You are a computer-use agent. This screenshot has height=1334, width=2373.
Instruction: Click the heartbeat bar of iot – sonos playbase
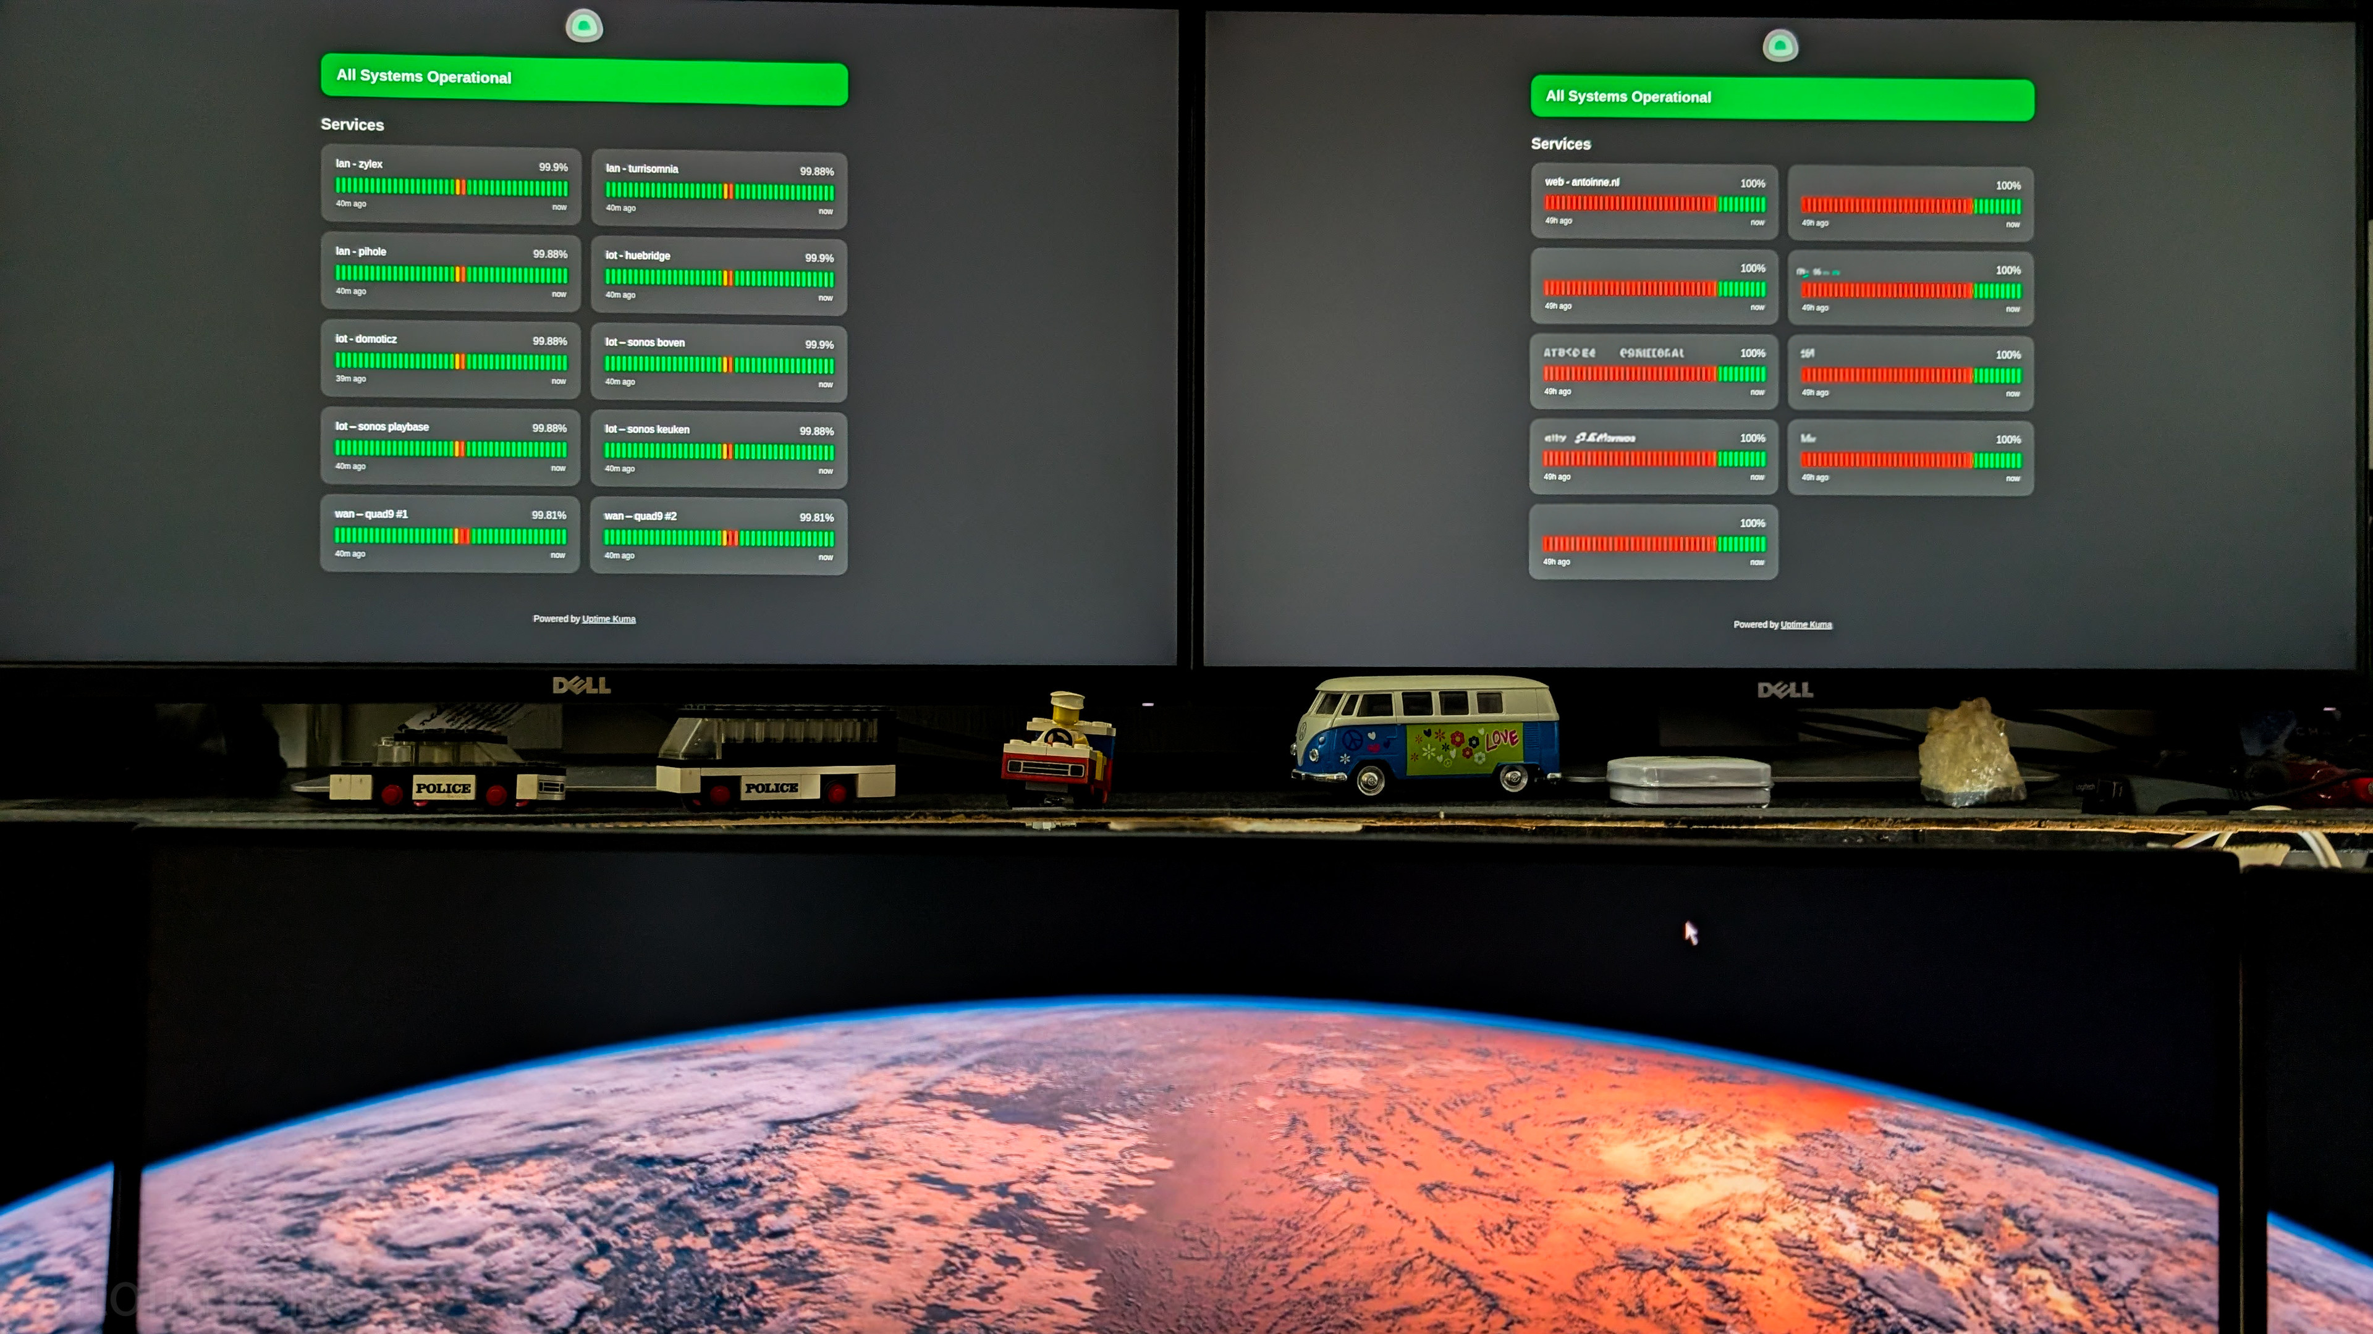pos(450,449)
